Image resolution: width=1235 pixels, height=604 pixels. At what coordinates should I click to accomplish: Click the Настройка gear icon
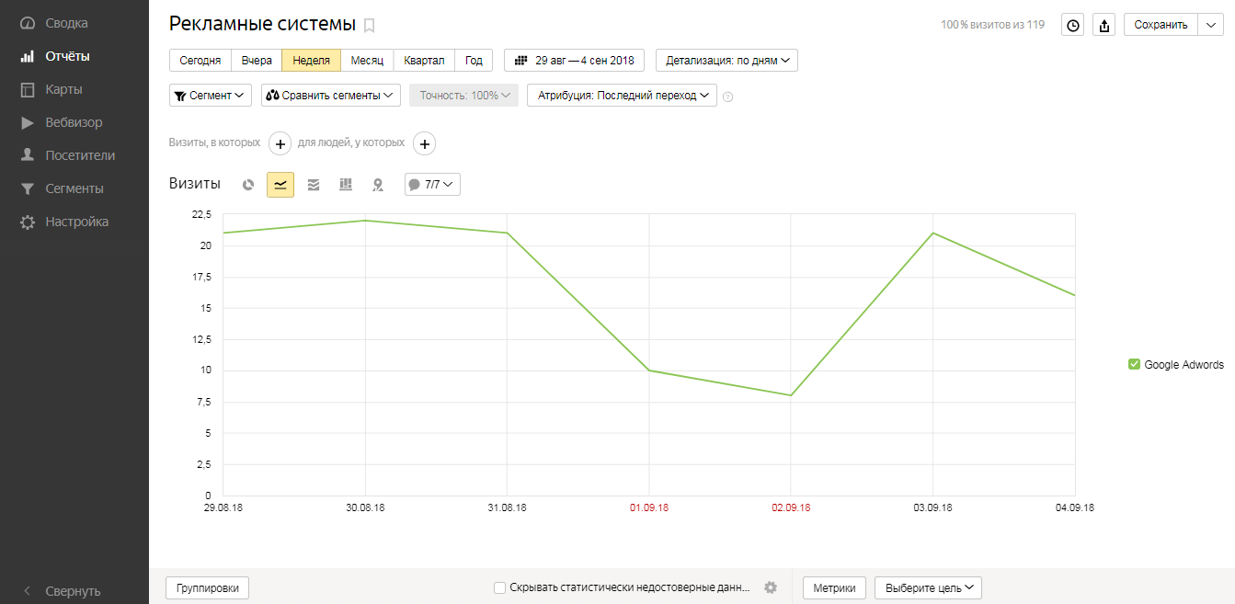pos(28,222)
